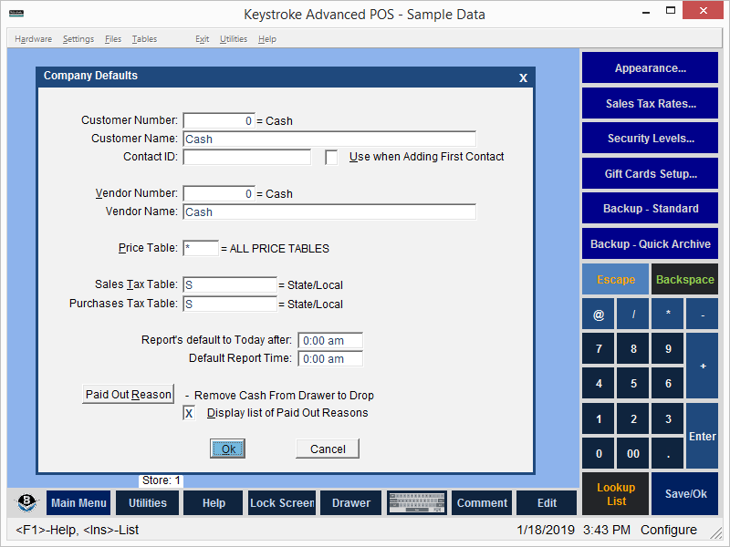This screenshot has height=547, width=730.
Task: Click the Paid Out Reason button
Action: tap(128, 395)
